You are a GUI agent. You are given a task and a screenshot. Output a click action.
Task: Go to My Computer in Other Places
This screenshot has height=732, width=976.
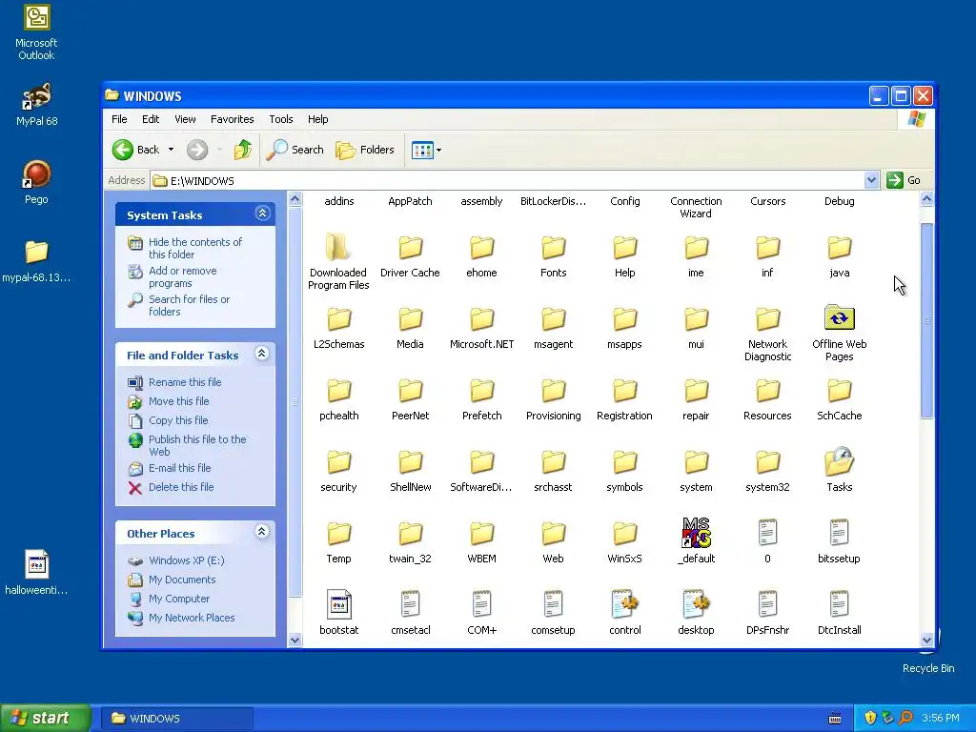(x=178, y=599)
